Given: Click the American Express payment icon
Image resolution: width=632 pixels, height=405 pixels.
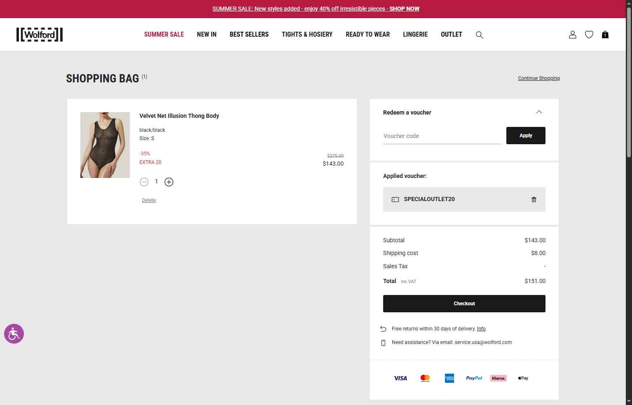Looking at the screenshot, I should (x=449, y=378).
